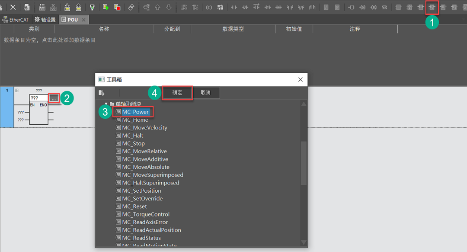Click the SR flip-flop icon

(x=384, y=7)
